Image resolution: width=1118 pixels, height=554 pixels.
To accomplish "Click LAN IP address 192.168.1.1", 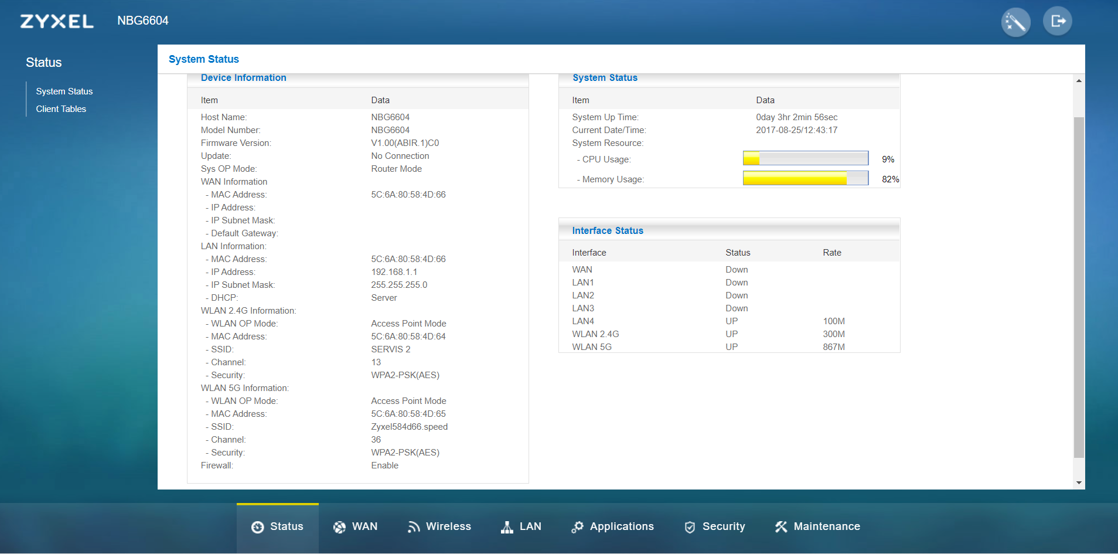I will tap(394, 272).
